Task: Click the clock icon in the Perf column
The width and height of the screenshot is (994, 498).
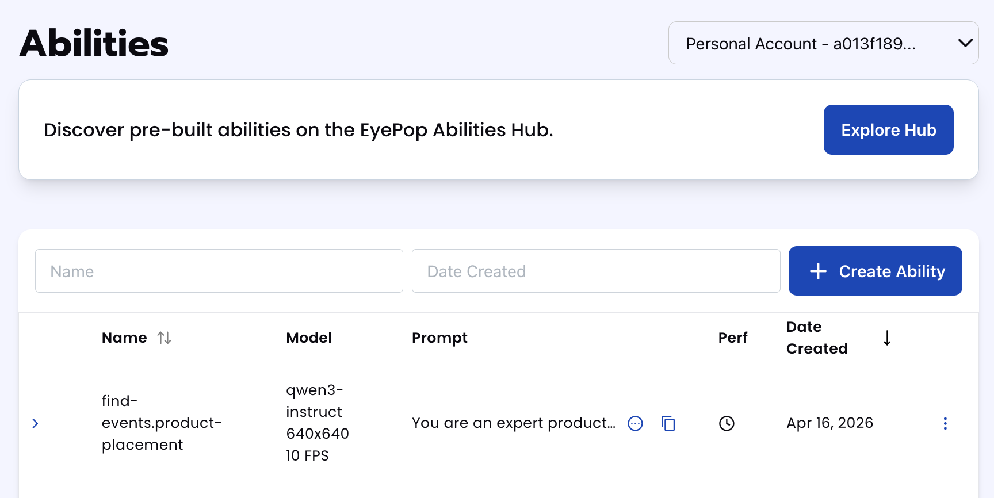Action: point(727,424)
